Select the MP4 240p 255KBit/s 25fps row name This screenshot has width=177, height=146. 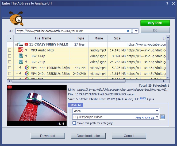[50, 74]
